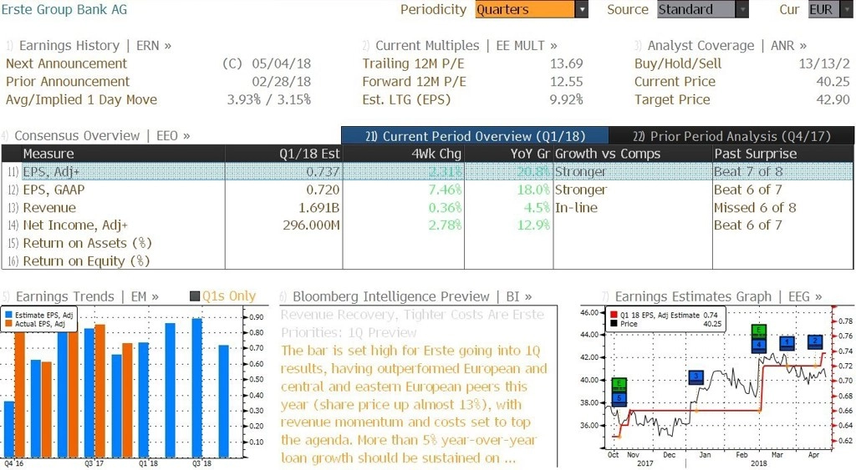Viewport: 856px width, 470px height.
Task: Open the Source dropdown arrow
Action: click(x=742, y=9)
